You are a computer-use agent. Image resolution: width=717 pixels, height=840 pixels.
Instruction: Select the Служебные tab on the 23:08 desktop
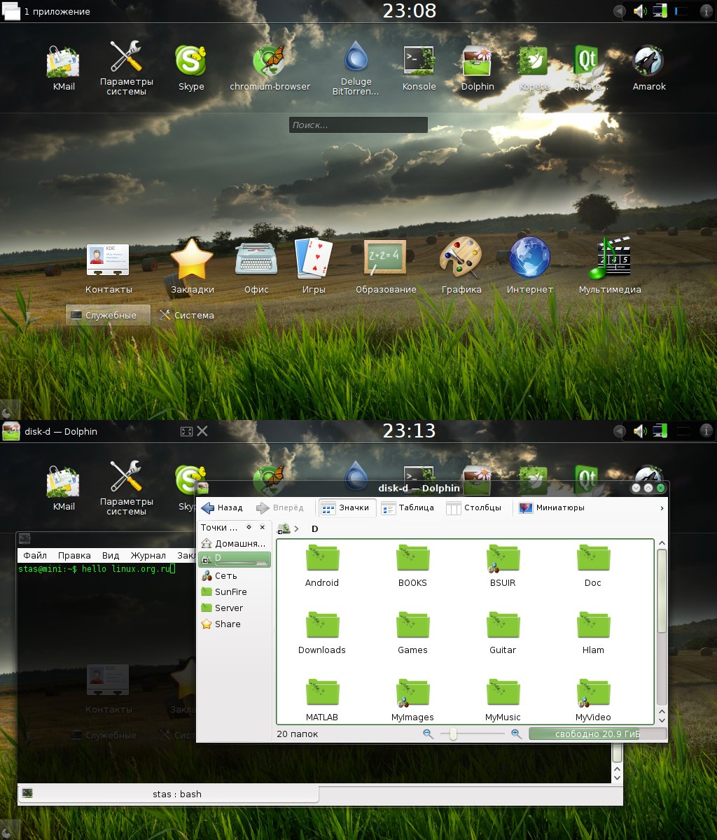[109, 315]
